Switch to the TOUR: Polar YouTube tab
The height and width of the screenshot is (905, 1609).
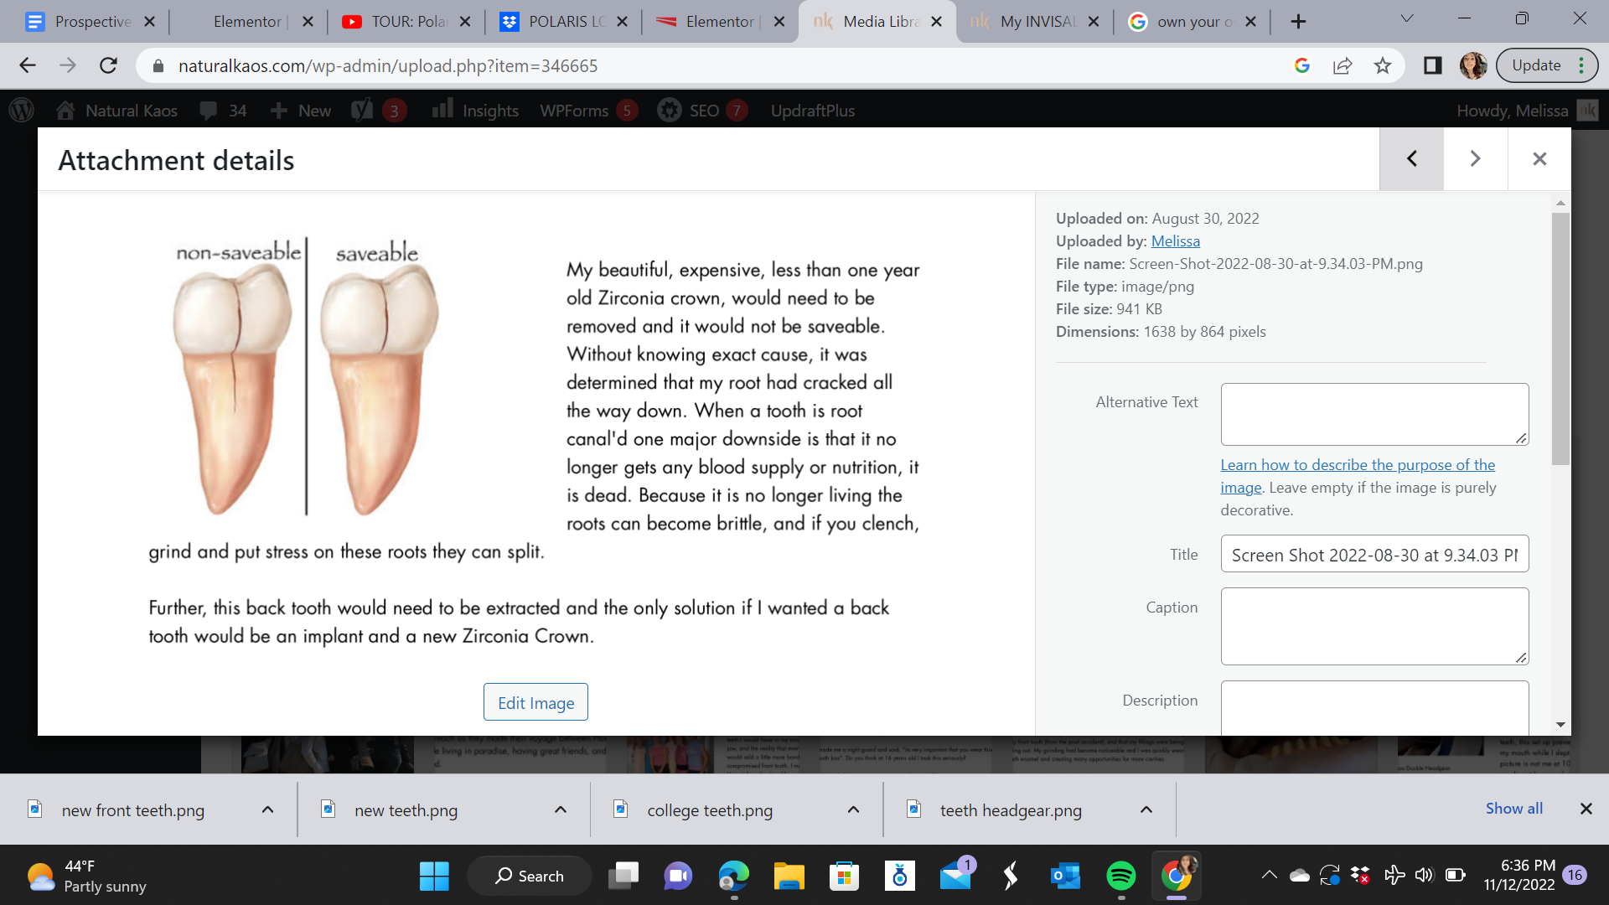pos(408,21)
